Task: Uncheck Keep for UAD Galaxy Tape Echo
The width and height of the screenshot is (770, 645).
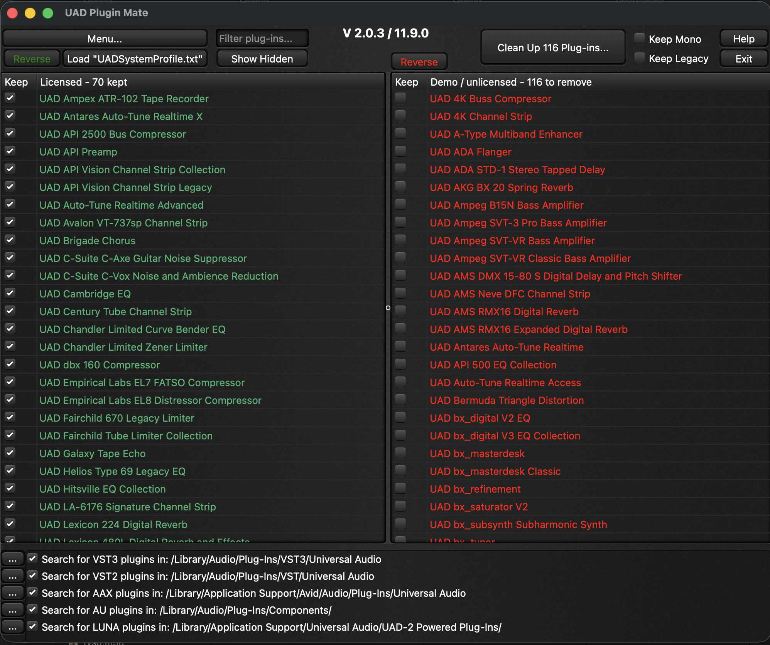Action: click(10, 453)
